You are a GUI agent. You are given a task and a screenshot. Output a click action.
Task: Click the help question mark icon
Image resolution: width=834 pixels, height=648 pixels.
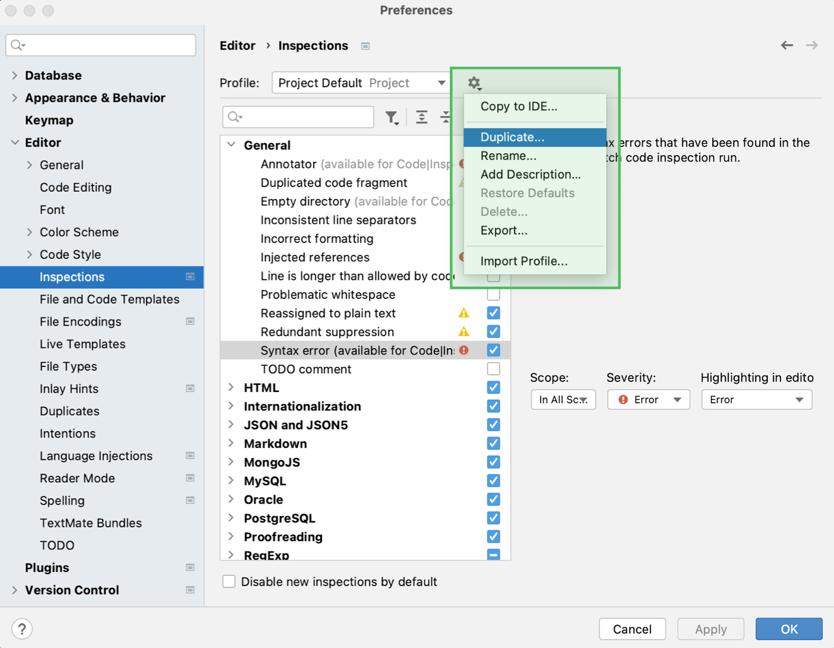(22, 628)
